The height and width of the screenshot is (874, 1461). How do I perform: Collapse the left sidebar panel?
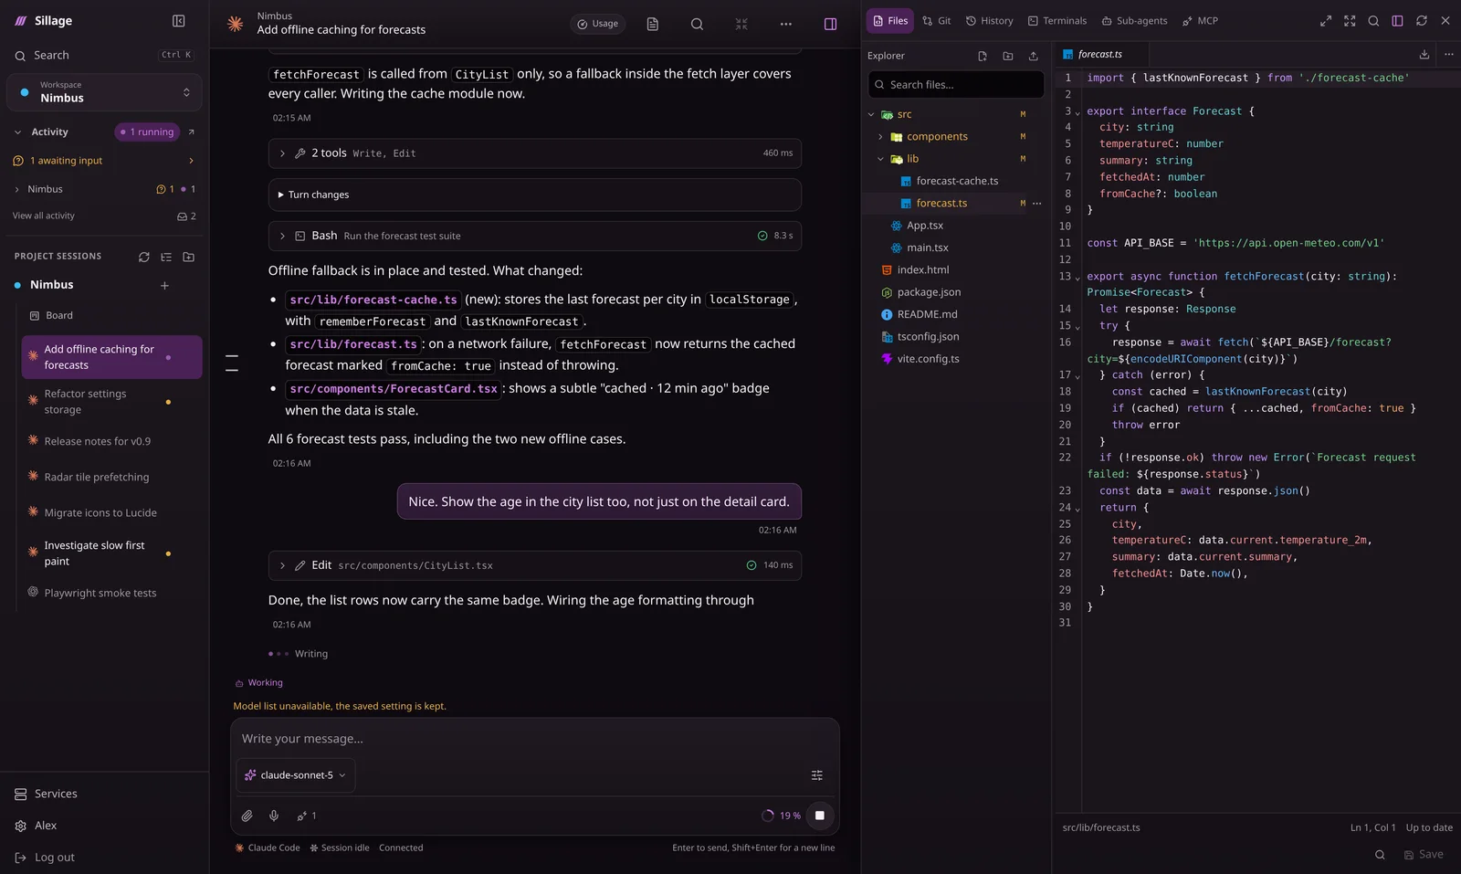click(x=179, y=20)
